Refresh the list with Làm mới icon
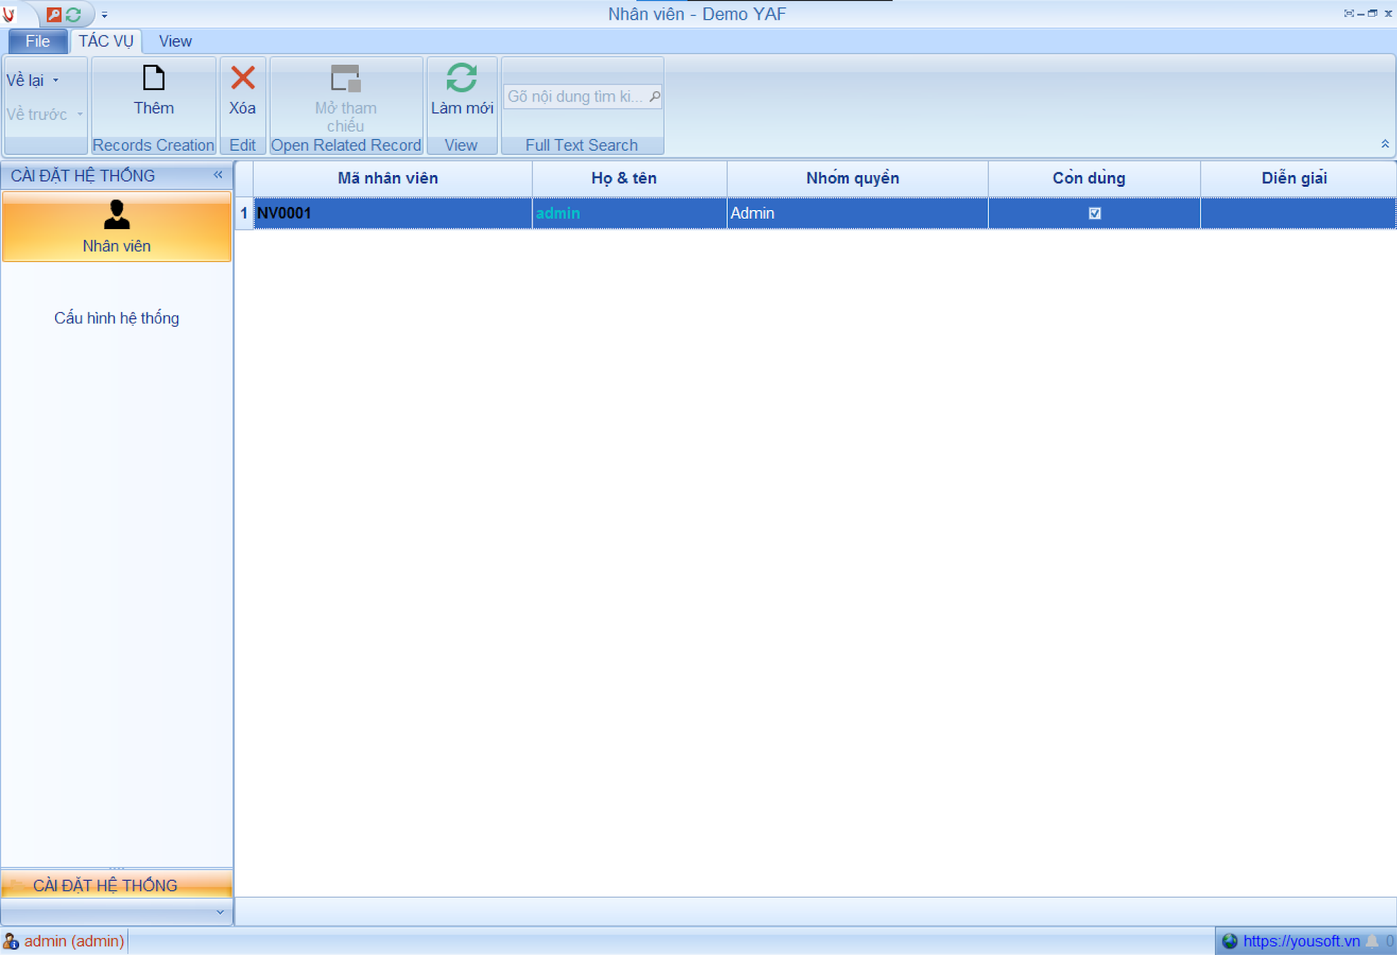Image resolution: width=1397 pixels, height=955 pixels. pyautogui.click(x=461, y=78)
